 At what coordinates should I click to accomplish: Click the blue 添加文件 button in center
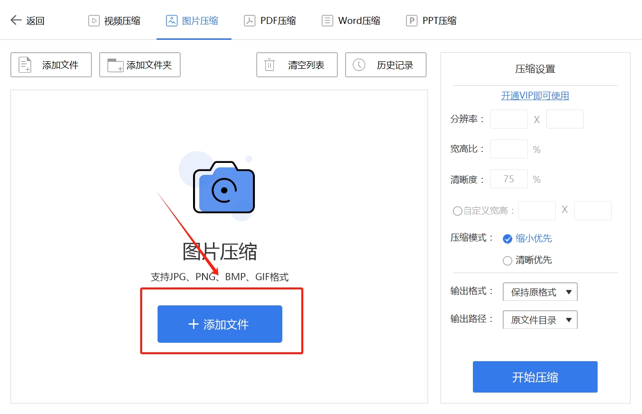(220, 324)
